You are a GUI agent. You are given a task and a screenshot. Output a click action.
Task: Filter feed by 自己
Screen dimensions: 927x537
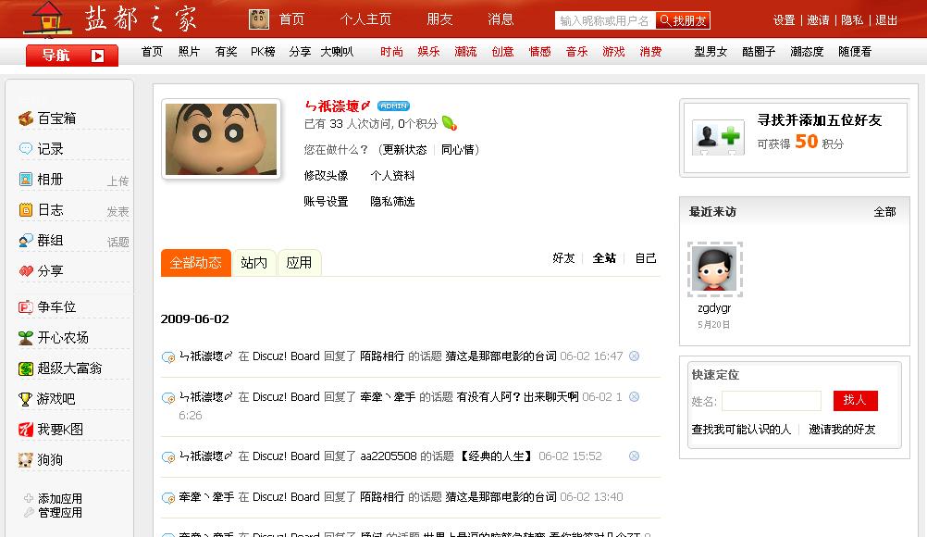pos(646,258)
